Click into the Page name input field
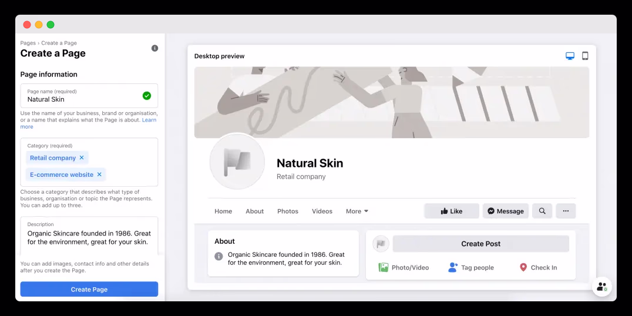Screen dimensions: 632x316 [89, 96]
